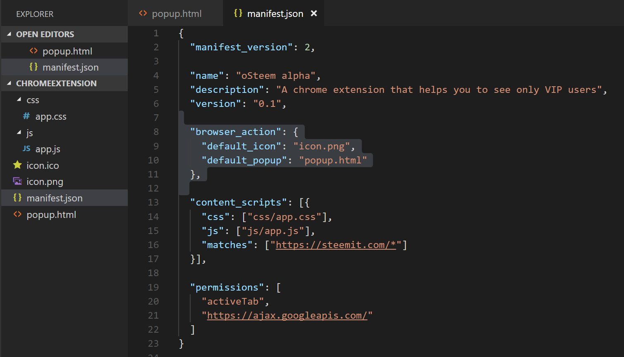Click line number 1 in the gutter
The image size is (624, 357).
tap(156, 33)
